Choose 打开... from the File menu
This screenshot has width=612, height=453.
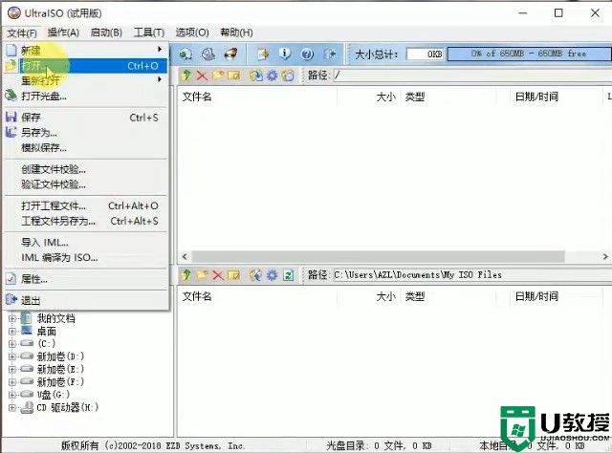point(86,66)
